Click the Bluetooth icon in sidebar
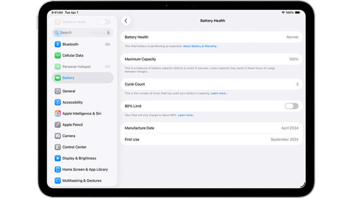This screenshot has width=352, height=198. 58,44
